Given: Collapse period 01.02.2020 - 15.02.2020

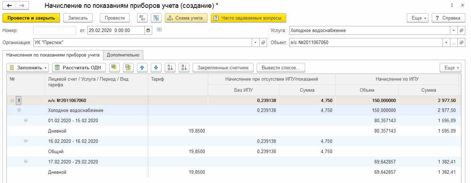Looking at the screenshot, I should click(x=26, y=120).
